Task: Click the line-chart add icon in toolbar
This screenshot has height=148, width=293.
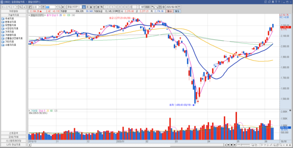Action: pyautogui.click(x=157, y=7)
